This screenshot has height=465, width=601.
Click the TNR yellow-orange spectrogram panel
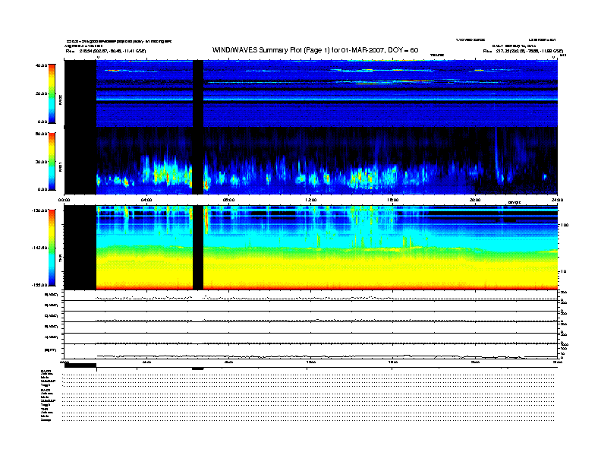point(311,248)
